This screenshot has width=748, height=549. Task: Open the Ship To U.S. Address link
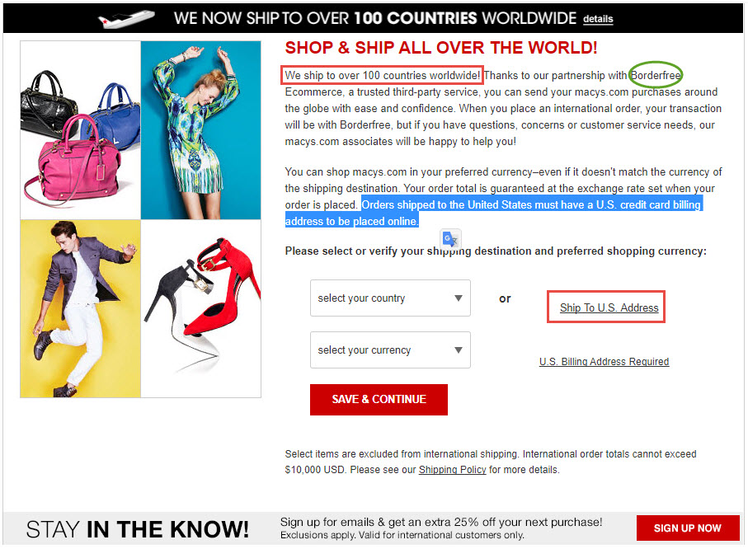(609, 307)
